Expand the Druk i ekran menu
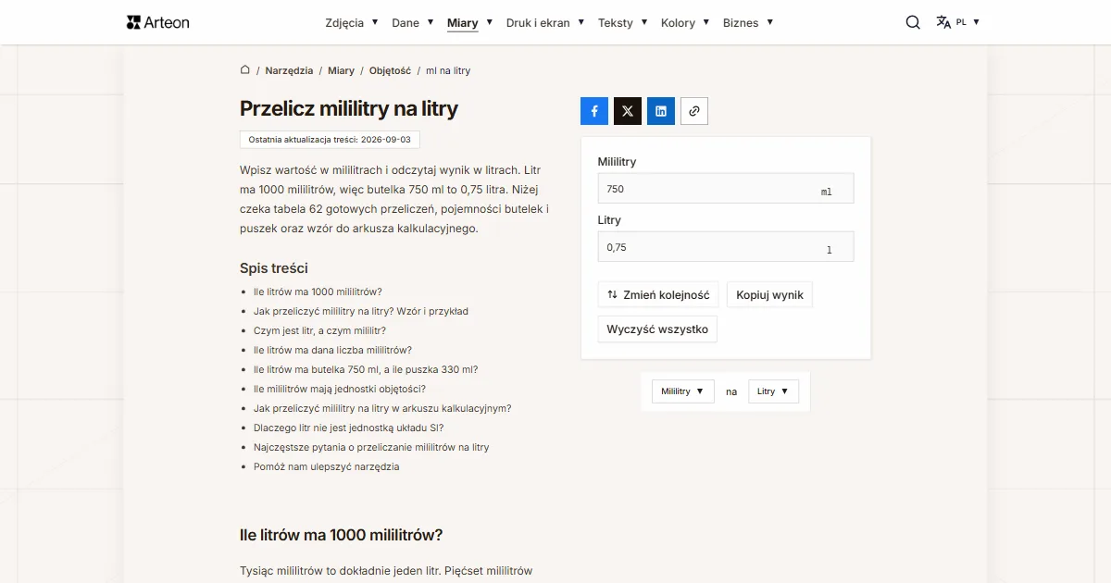This screenshot has width=1111, height=583. tap(545, 22)
